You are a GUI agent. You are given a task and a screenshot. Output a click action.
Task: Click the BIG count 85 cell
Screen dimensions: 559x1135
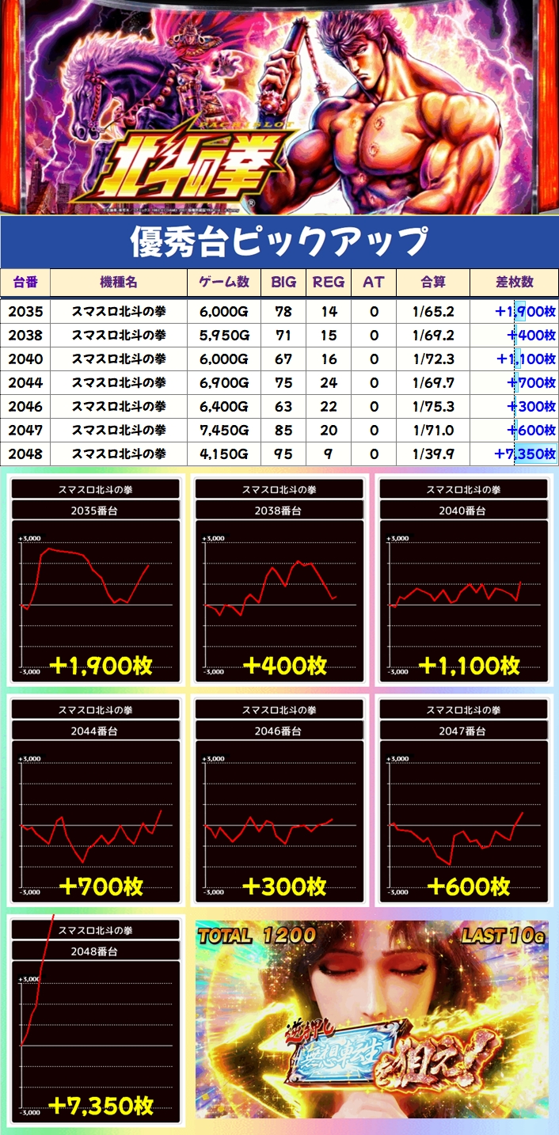pos(283,431)
